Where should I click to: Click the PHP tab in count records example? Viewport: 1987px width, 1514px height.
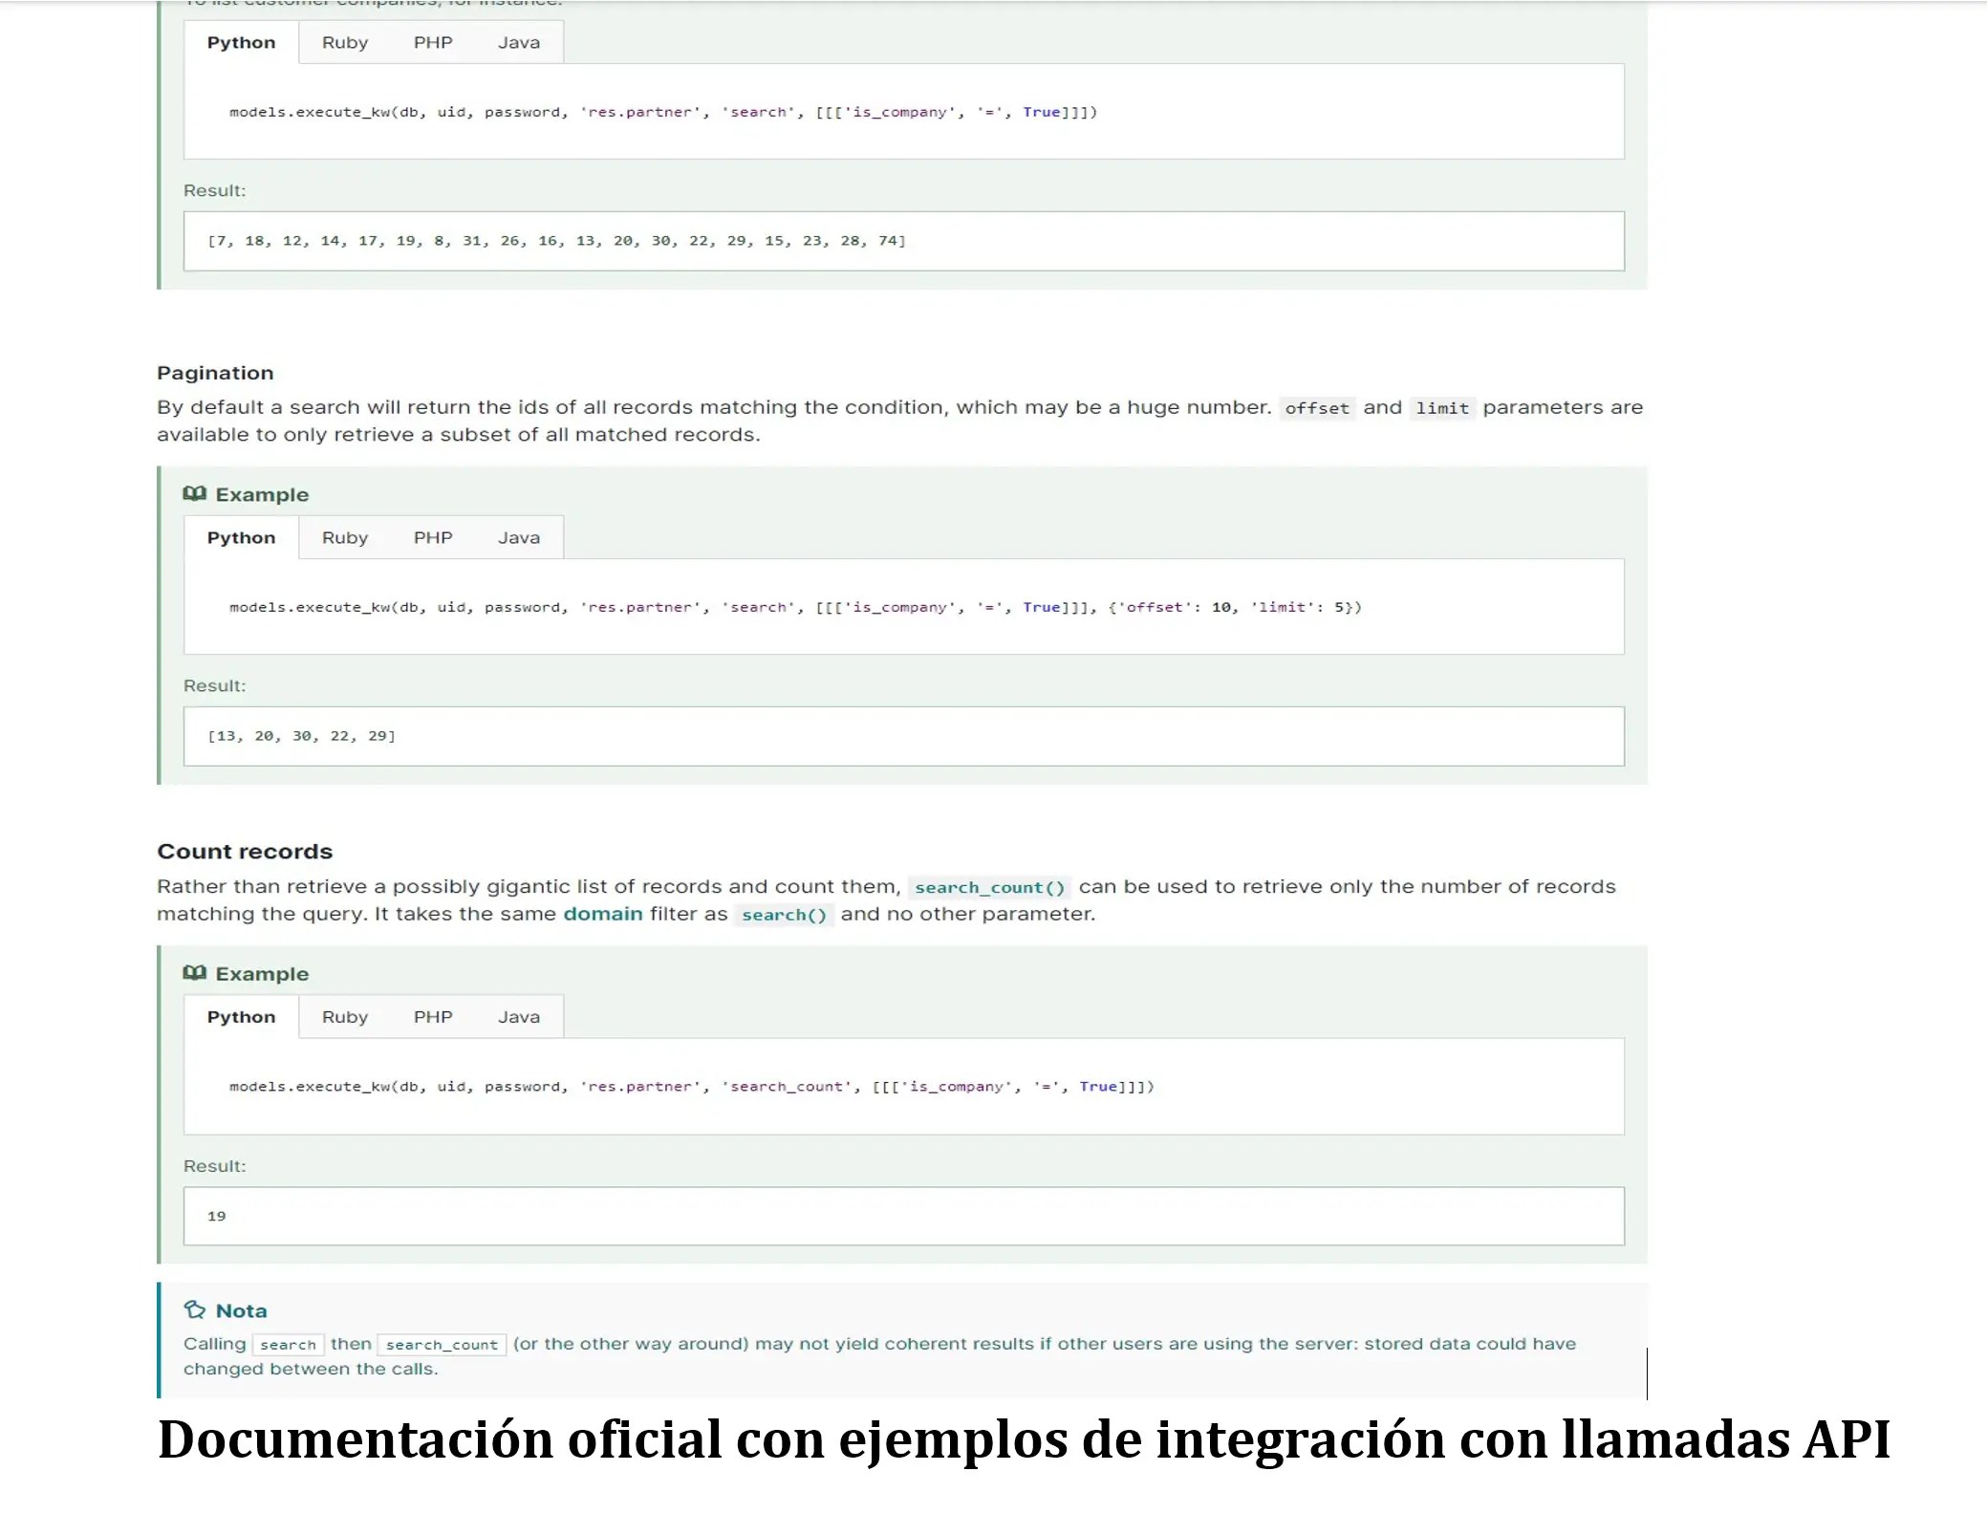click(x=432, y=1016)
